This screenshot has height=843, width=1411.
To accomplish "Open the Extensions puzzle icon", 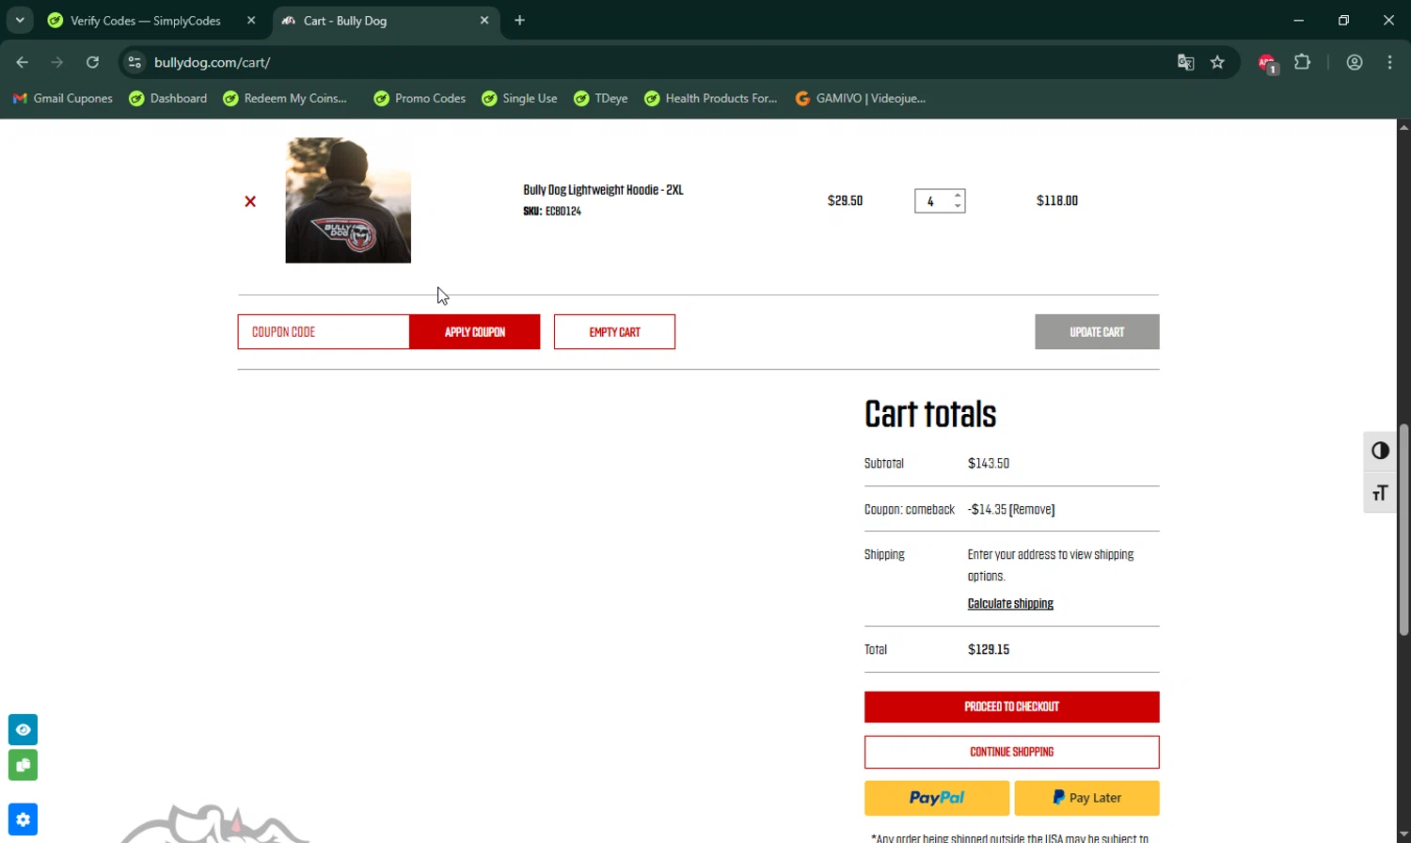I will point(1302,62).
